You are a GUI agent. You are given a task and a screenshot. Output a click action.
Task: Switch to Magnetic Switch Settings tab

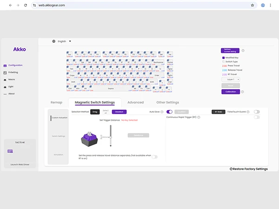[95, 102]
